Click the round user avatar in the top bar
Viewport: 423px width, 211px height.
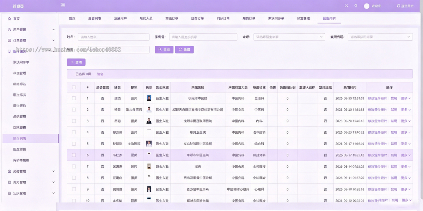click(367, 6)
